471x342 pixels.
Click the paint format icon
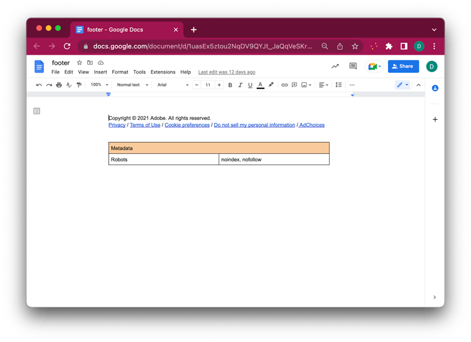point(79,85)
